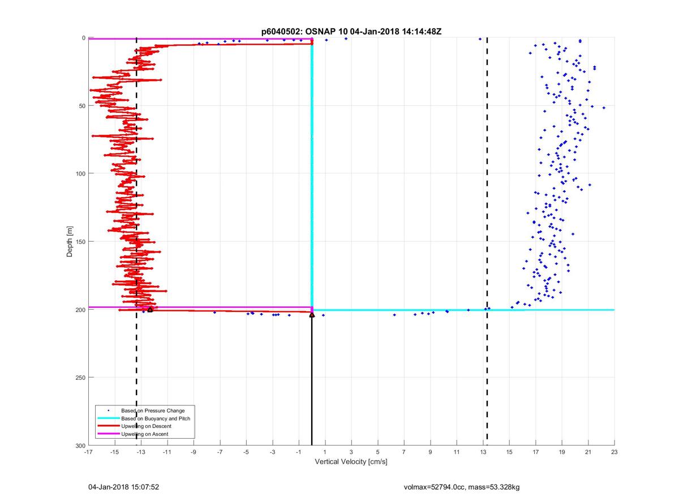Click the blue dot marker in legend
The width and height of the screenshot is (679, 501).
click(109, 410)
